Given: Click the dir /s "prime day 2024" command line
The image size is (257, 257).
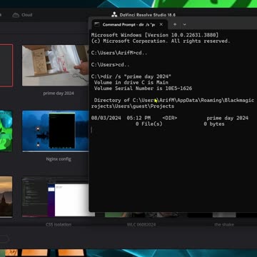Looking at the screenshot, I should click(x=131, y=76).
